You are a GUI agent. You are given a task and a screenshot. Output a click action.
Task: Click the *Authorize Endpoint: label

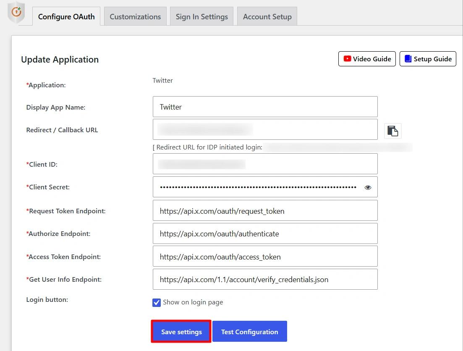click(x=58, y=234)
